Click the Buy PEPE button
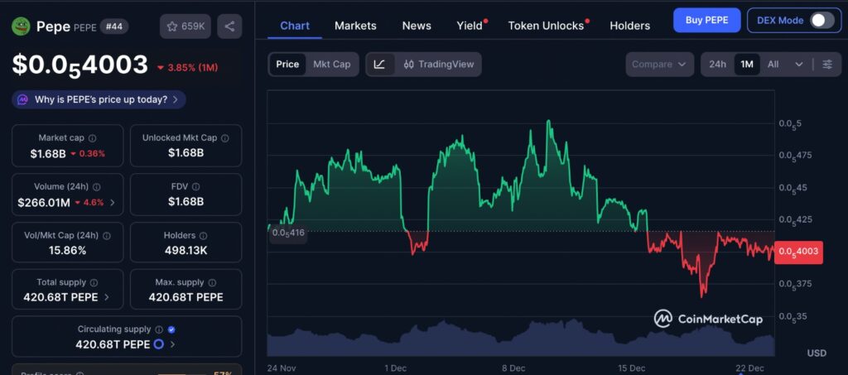The height and width of the screenshot is (375, 848). [707, 21]
